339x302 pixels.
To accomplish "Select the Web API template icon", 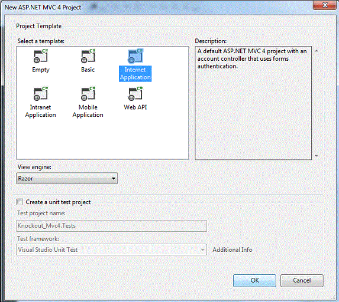I will [x=135, y=94].
